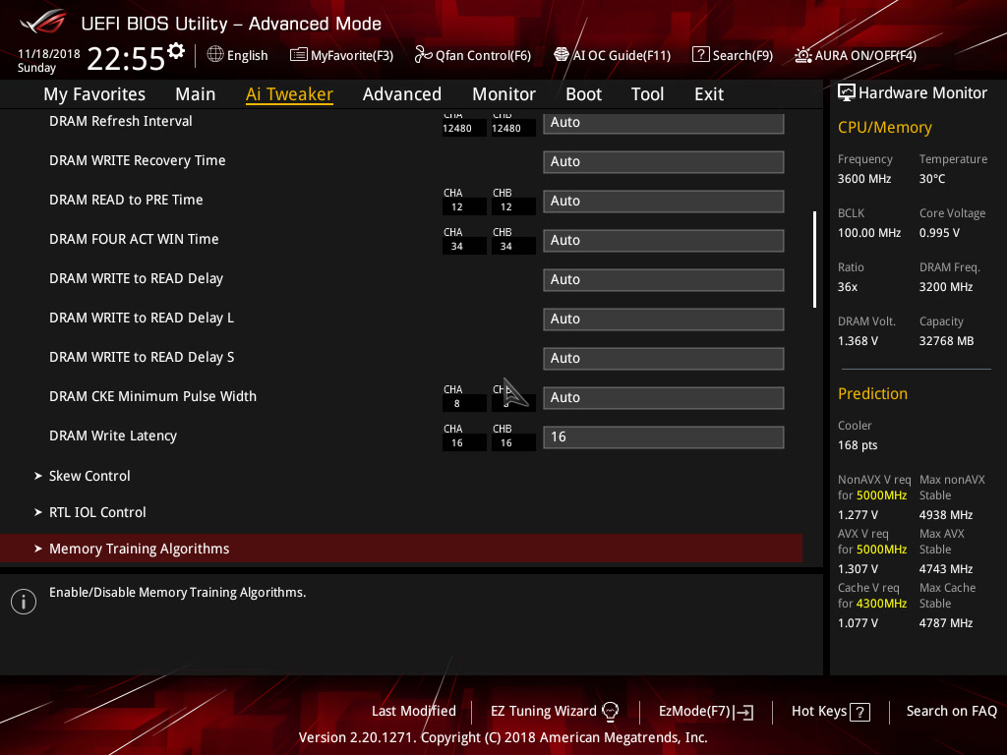The width and height of the screenshot is (1007, 755).
Task: Go to the Boot tab
Action: pyautogui.click(x=583, y=94)
